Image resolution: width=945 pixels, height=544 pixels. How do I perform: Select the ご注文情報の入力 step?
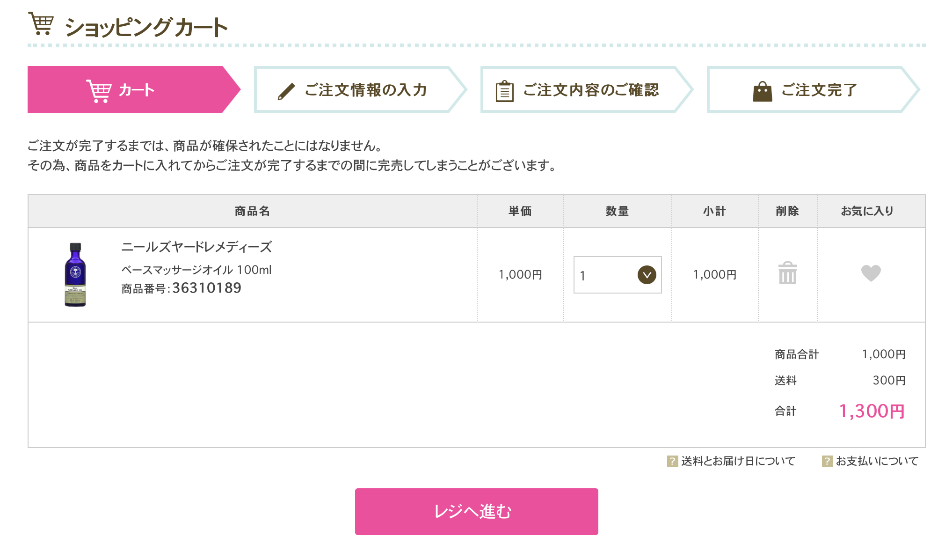360,89
